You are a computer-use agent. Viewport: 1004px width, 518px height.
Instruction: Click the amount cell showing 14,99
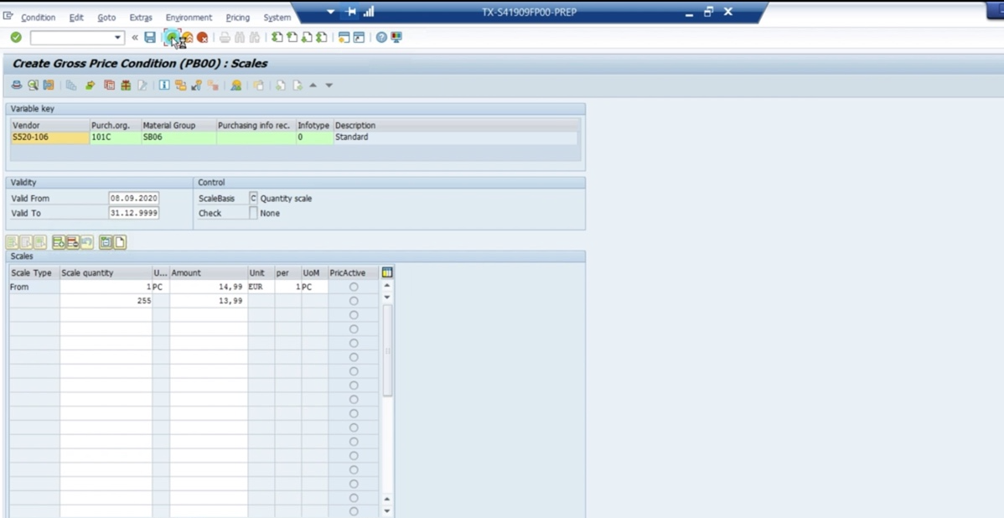coord(209,287)
